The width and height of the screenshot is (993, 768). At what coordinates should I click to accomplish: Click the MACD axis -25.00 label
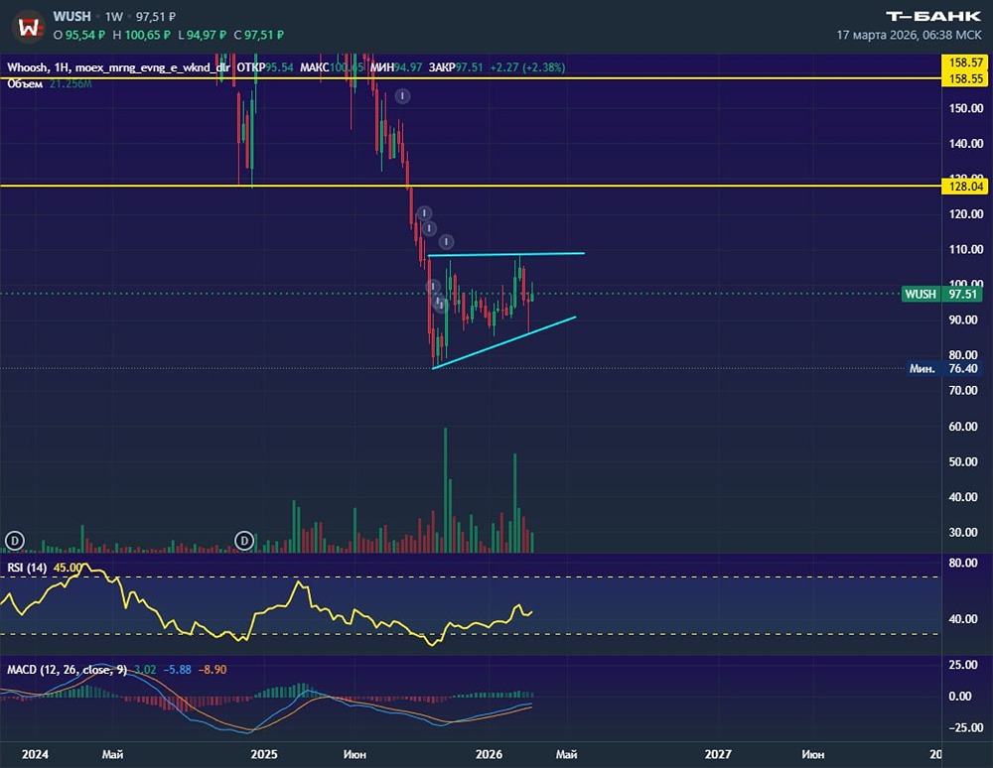point(964,727)
